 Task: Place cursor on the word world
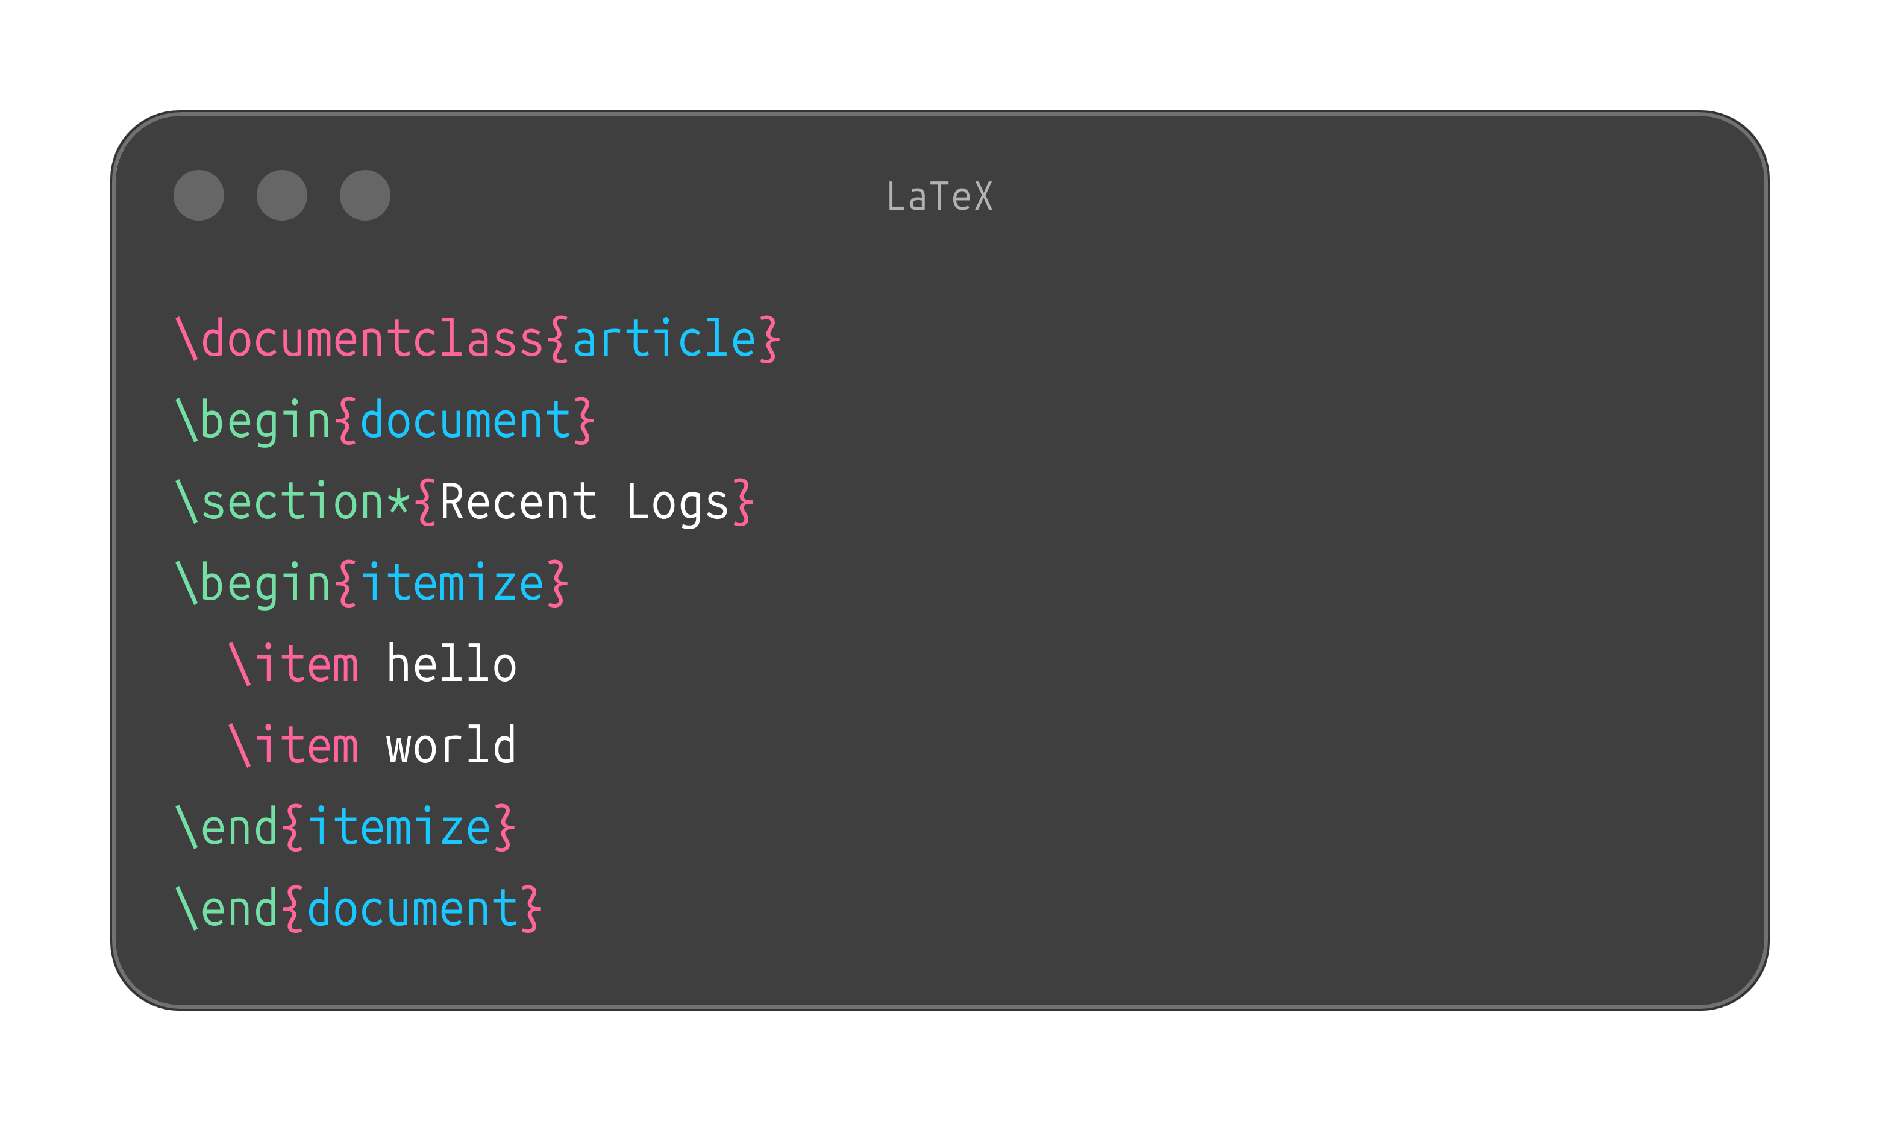click(451, 747)
